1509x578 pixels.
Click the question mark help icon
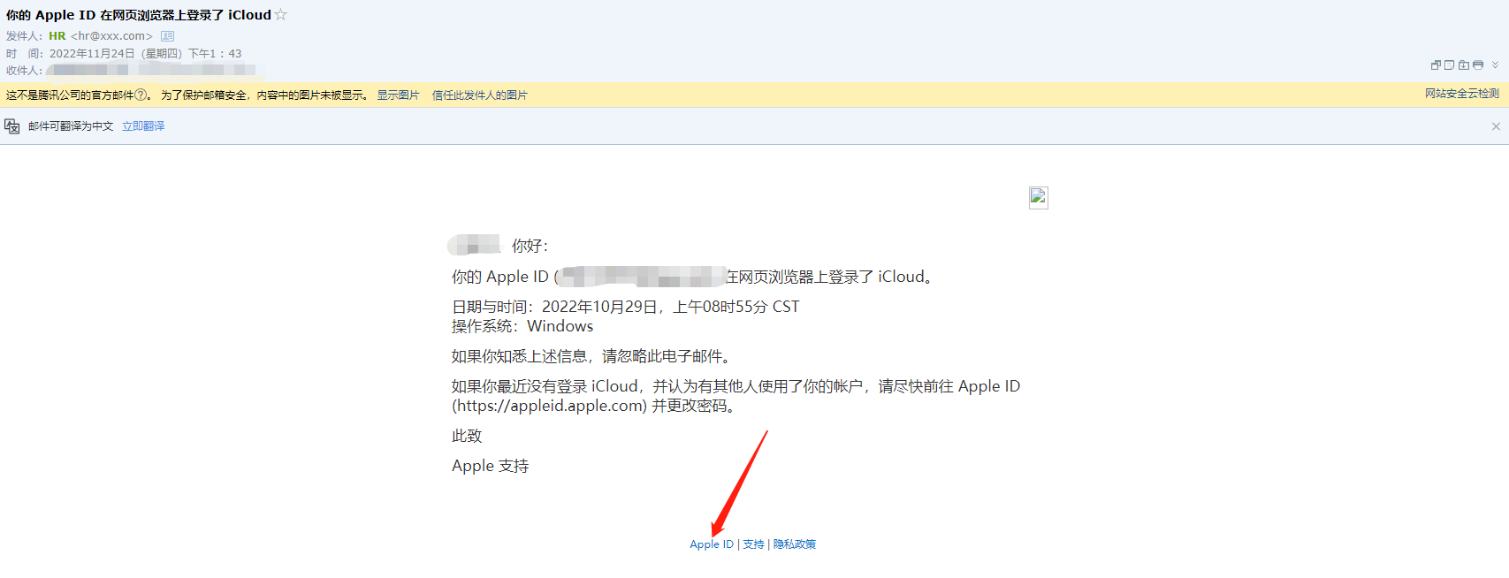(x=141, y=95)
